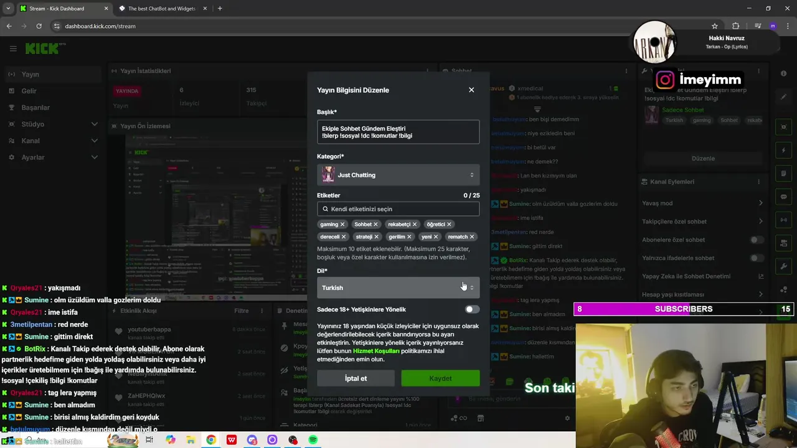Toggle Abonelere özel sohbet switch

click(x=757, y=240)
